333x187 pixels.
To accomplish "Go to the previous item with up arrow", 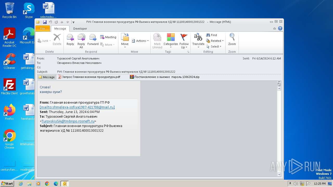I will click(x=62, y=22).
